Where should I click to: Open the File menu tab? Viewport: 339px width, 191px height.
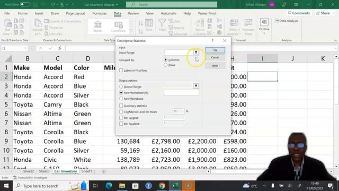coord(7,13)
